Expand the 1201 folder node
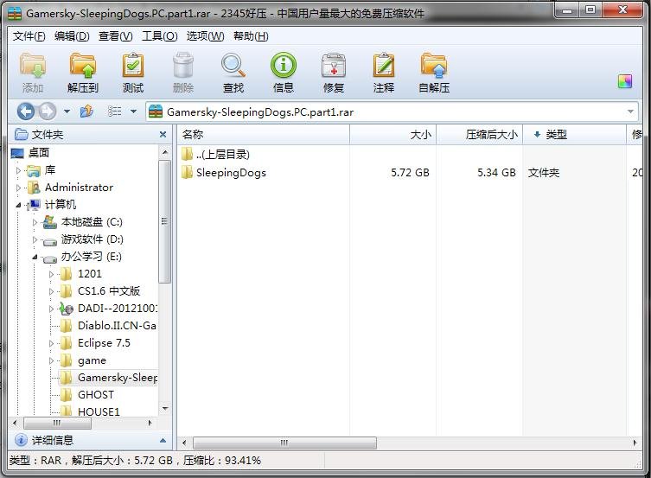The image size is (651, 478). (52, 274)
